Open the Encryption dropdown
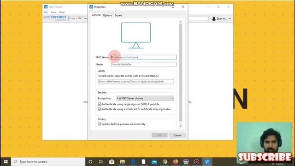Viewport: 295px width, 166px height. [x=145, y=98]
